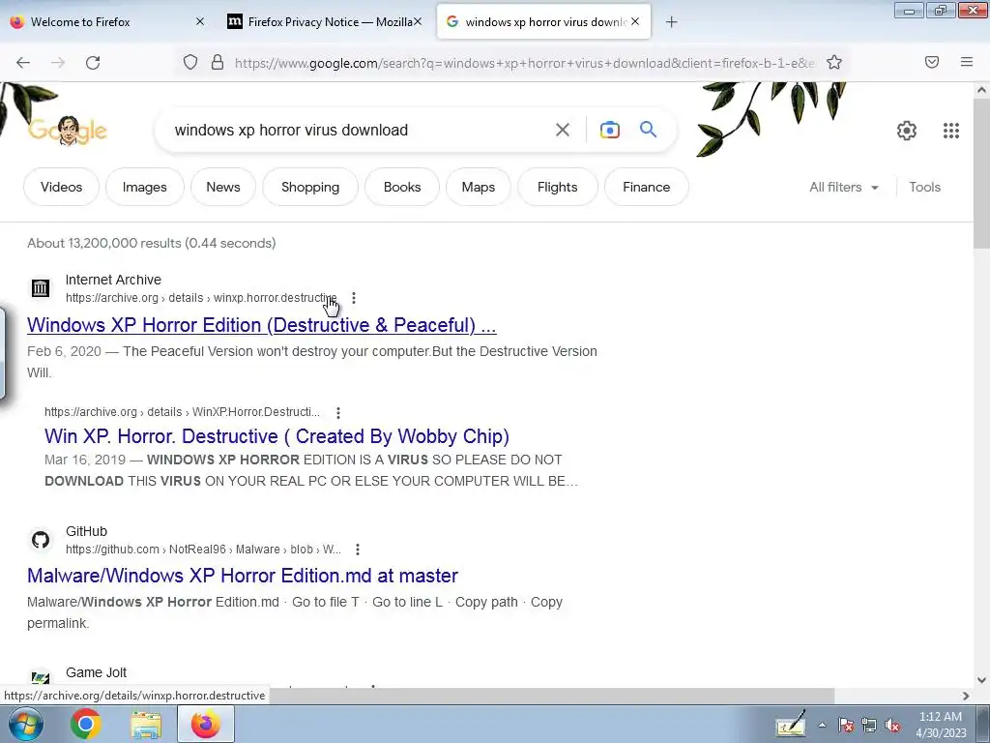Clear the Google search box text
Screen dimensions: 990x743
(x=563, y=131)
